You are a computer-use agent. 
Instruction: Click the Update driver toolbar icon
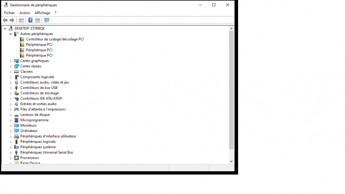point(37,20)
